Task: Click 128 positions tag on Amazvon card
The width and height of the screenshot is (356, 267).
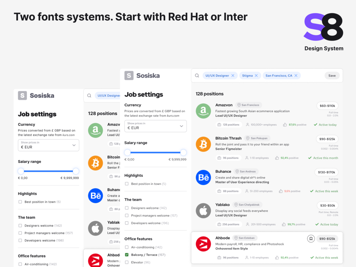Action: click(228, 125)
